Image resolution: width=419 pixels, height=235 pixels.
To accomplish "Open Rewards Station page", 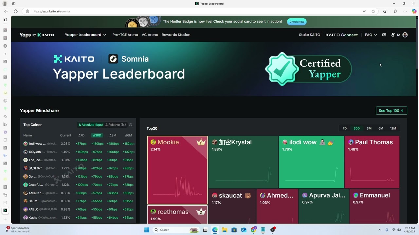I will [176, 35].
